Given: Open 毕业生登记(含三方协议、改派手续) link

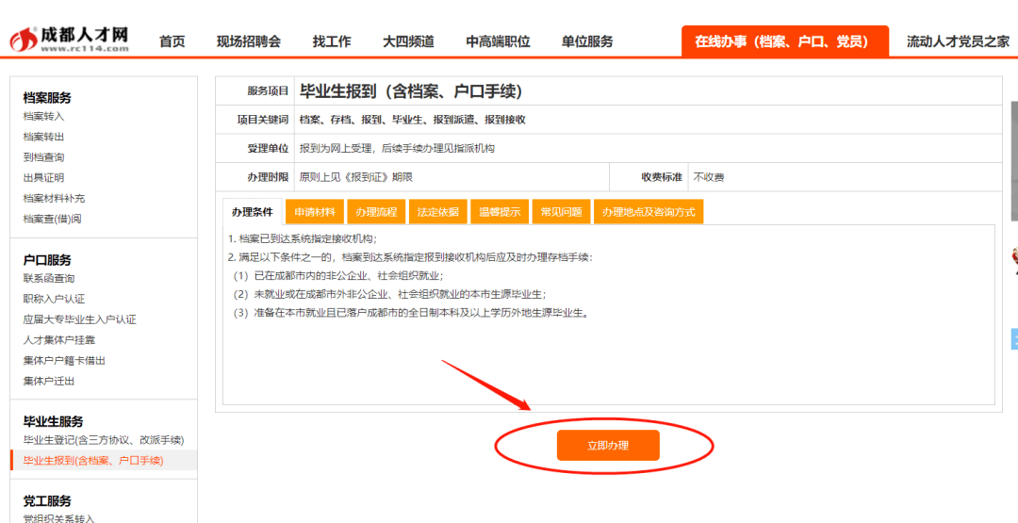Looking at the screenshot, I should coord(104,440).
